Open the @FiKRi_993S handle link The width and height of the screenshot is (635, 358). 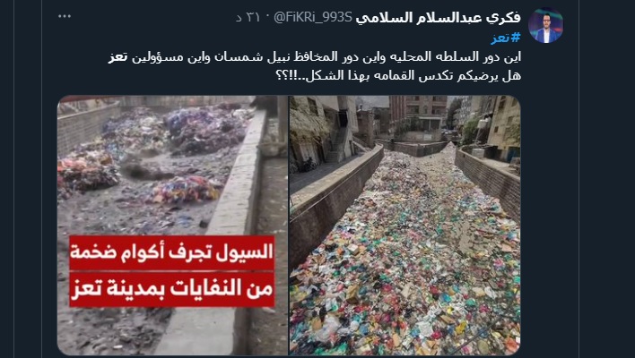point(312,17)
